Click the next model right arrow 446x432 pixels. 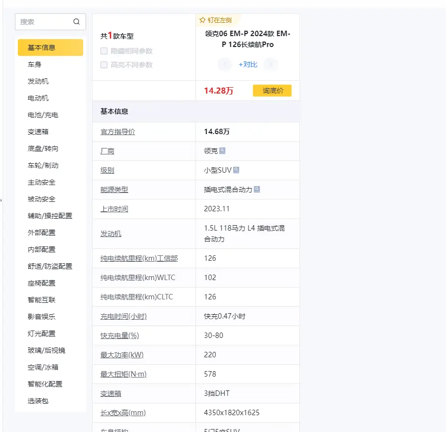270,64
